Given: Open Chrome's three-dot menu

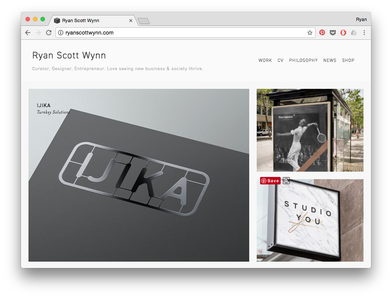Looking at the screenshot, I should [364, 33].
